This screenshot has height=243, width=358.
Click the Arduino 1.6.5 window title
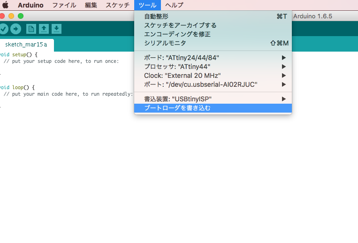(x=312, y=16)
